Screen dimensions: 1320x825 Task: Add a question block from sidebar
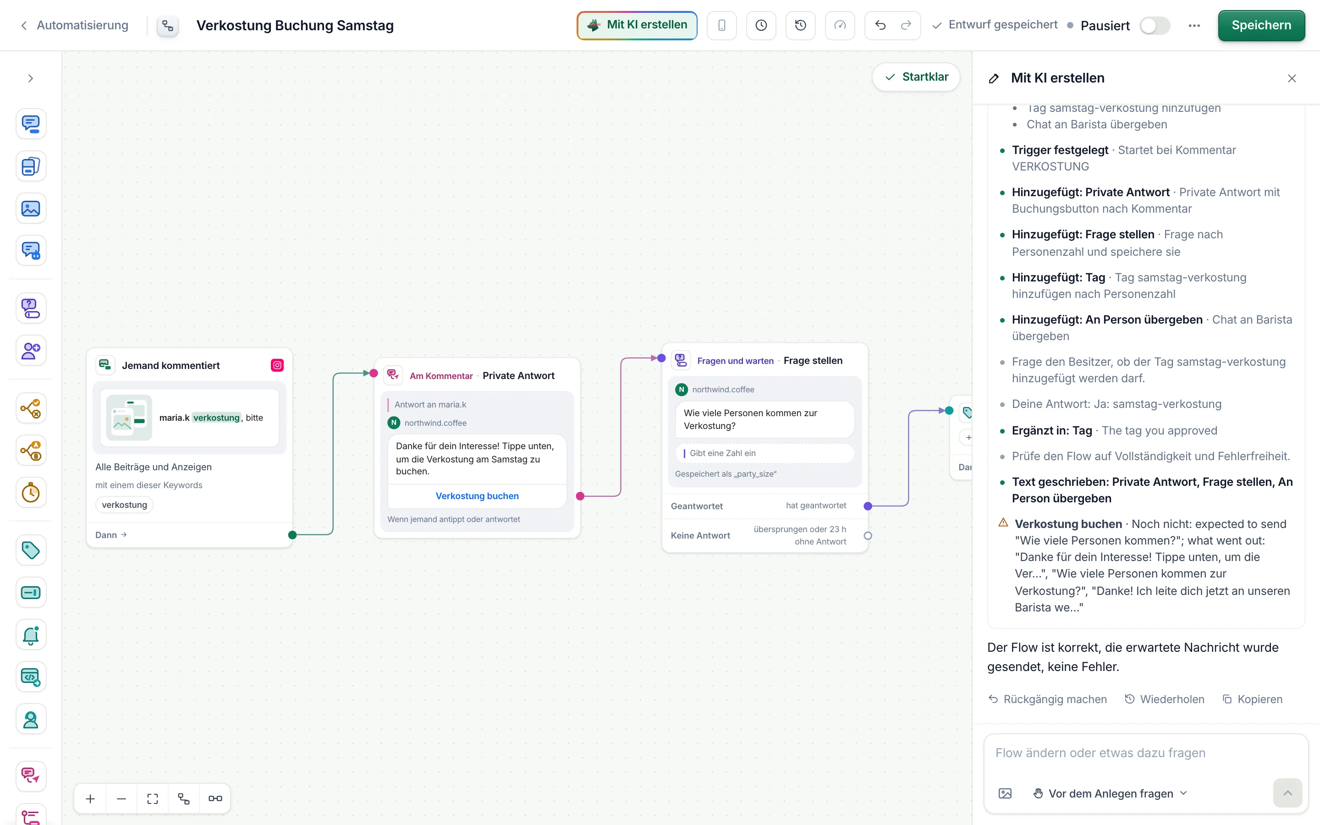[x=31, y=308]
